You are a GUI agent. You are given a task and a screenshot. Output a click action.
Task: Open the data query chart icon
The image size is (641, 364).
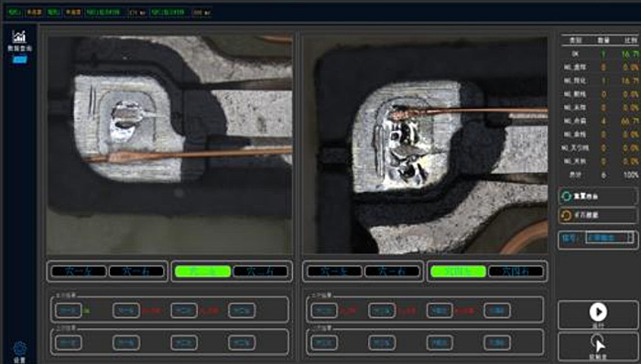click(x=19, y=37)
